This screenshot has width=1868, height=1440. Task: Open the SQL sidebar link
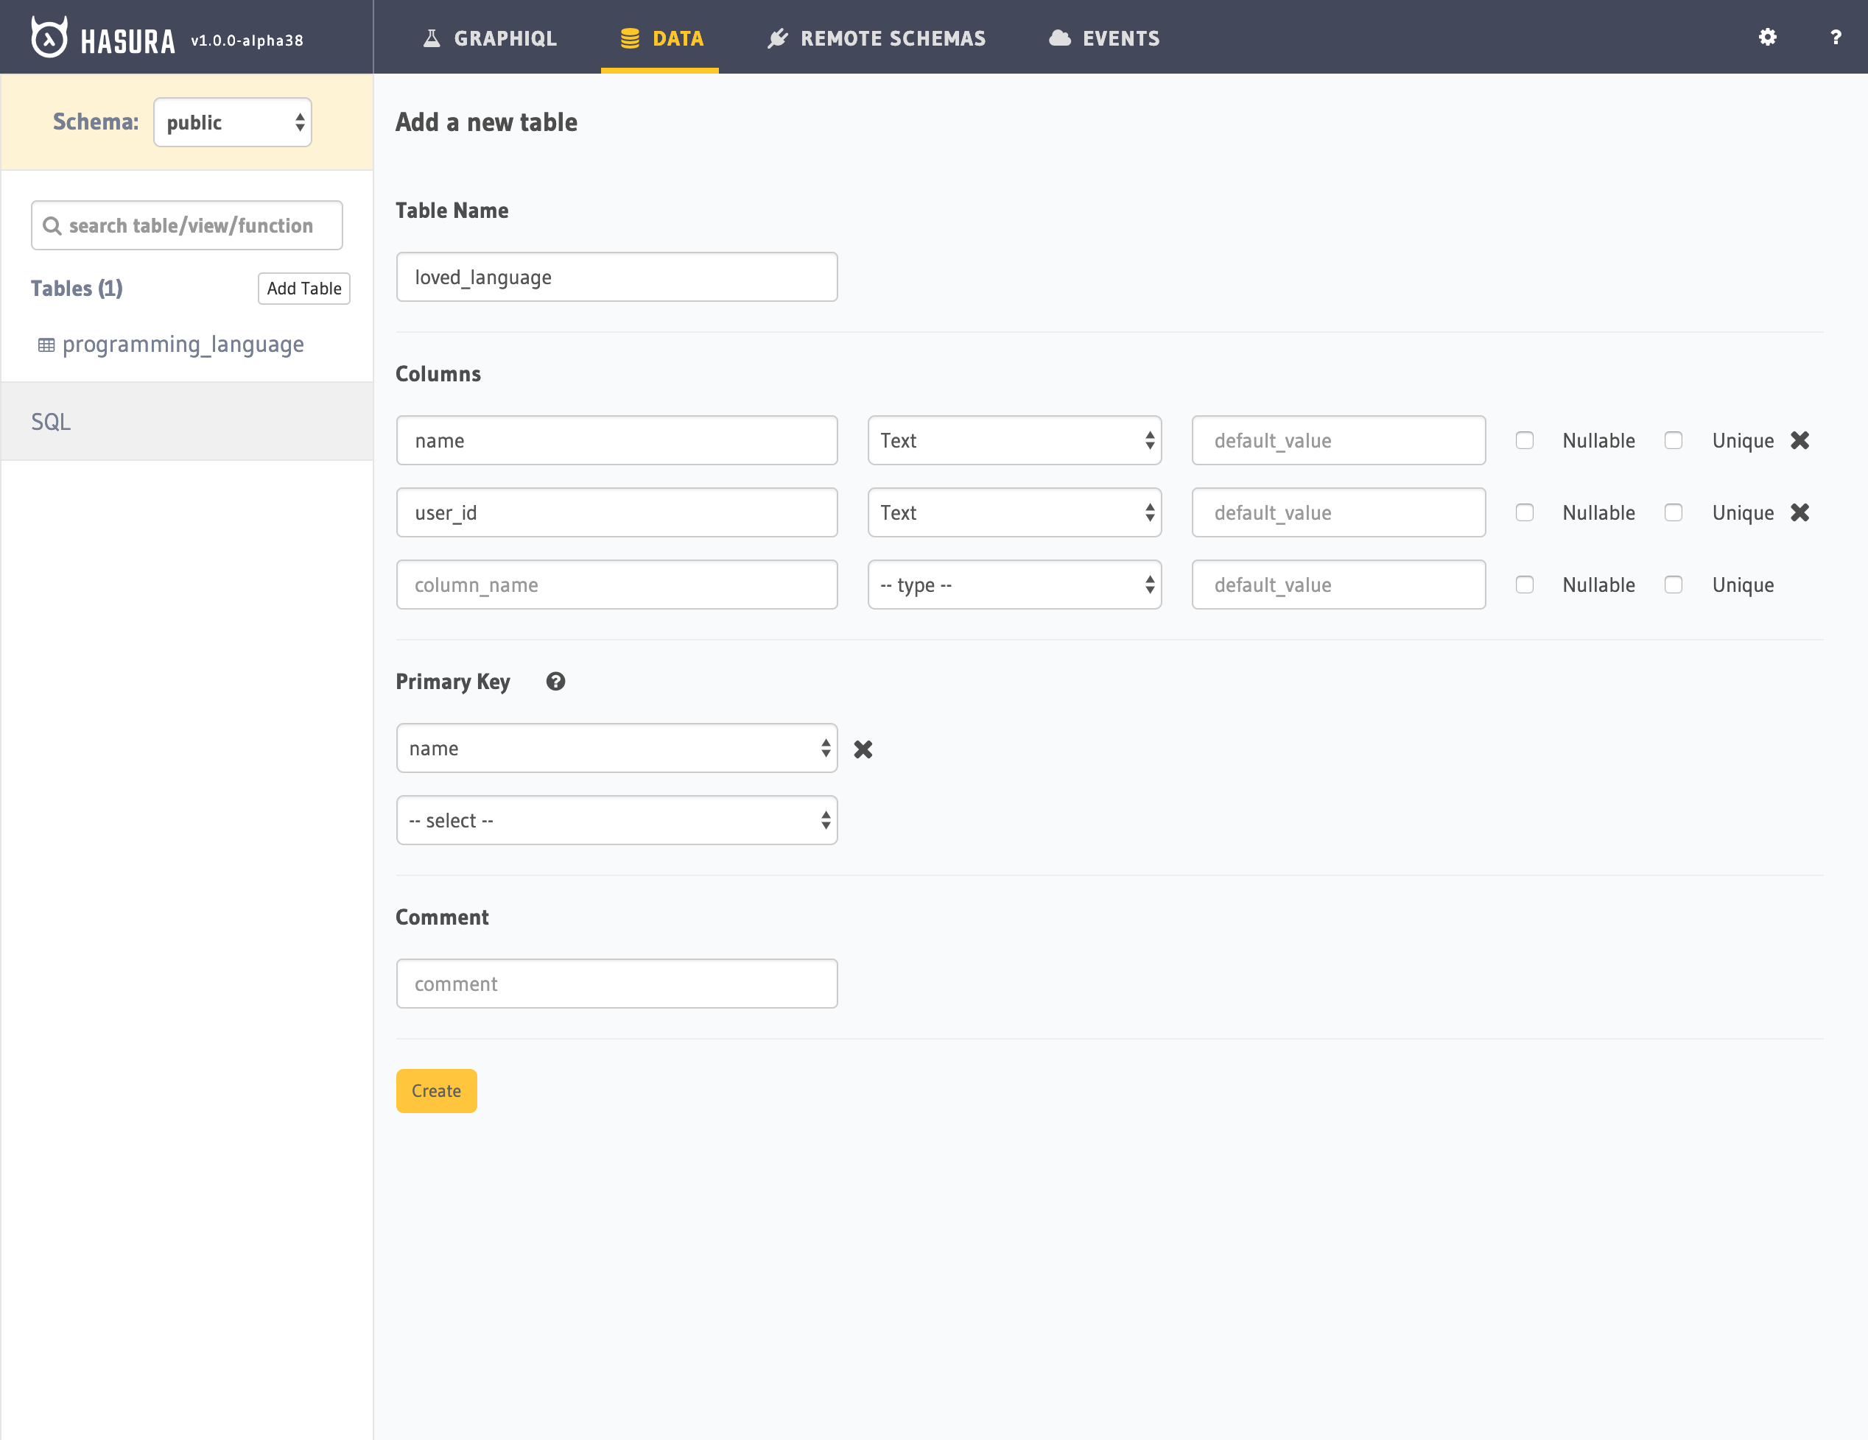[52, 421]
